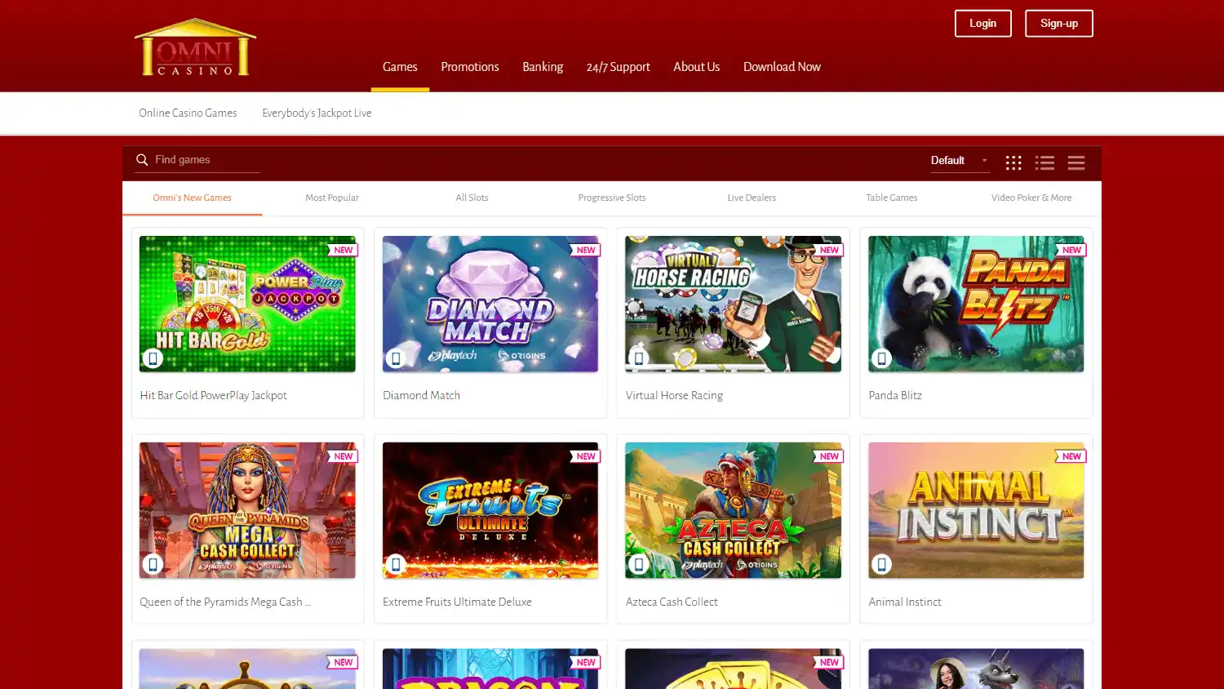Click the search magnifier icon

(x=142, y=160)
